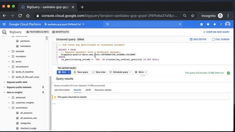The height and width of the screenshot is (132, 235).
Task: Click the green query validation checkmark
Action: click(228, 73)
